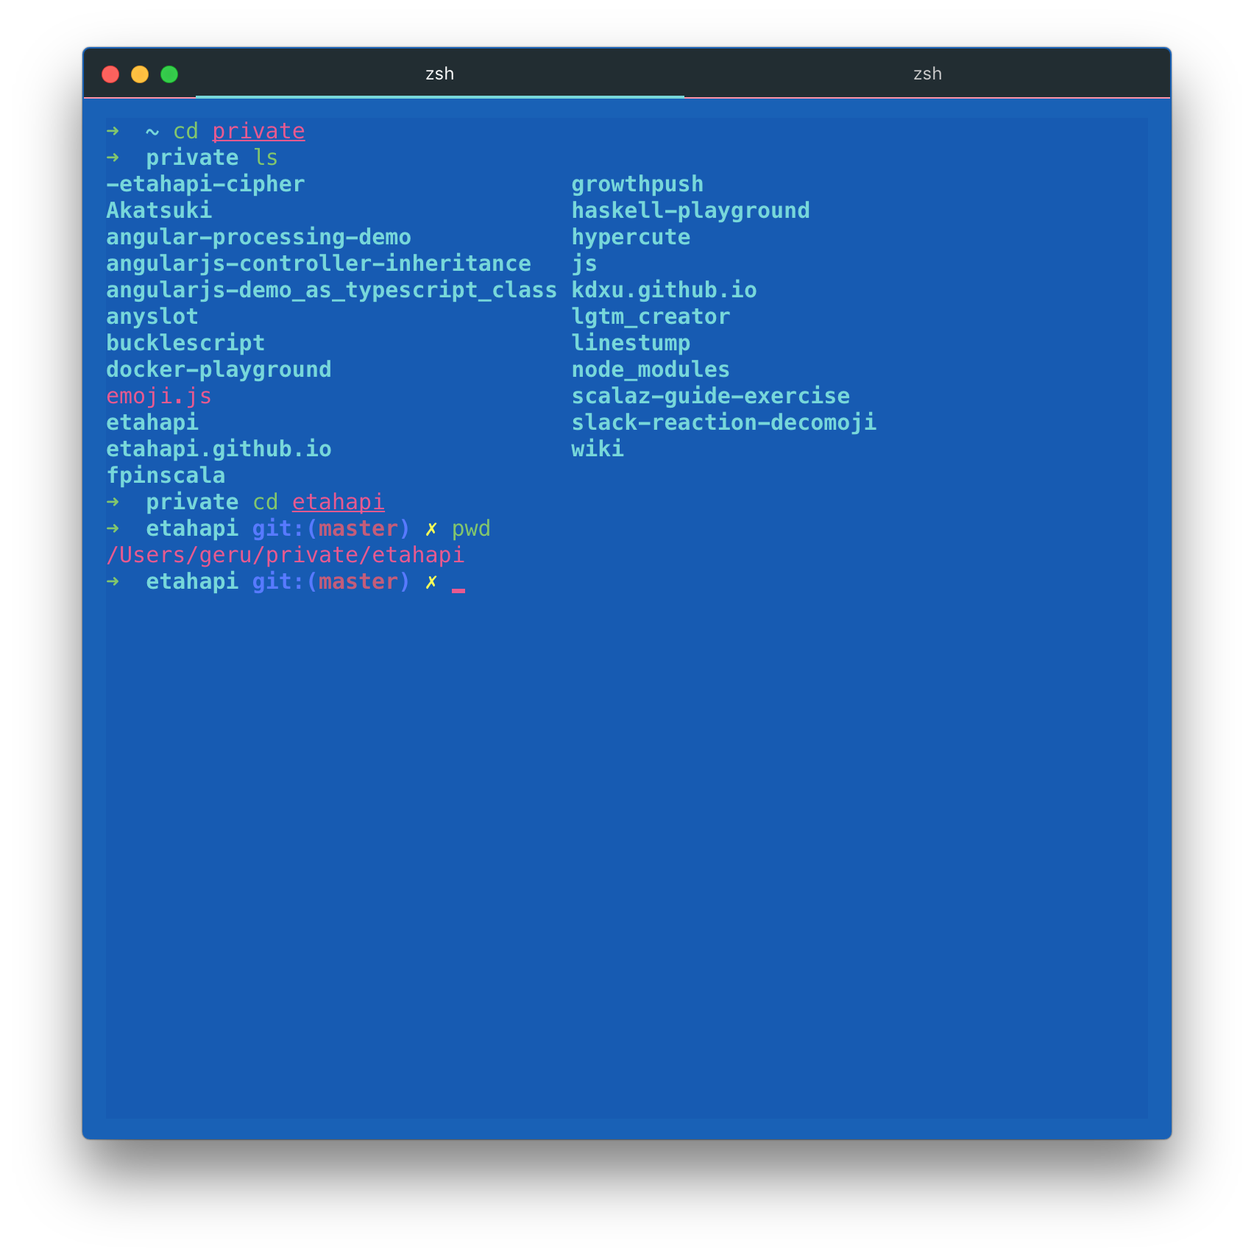The height and width of the screenshot is (1257, 1254).
Task: Click the yellow minimize traffic light
Action: tap(139, 74)
